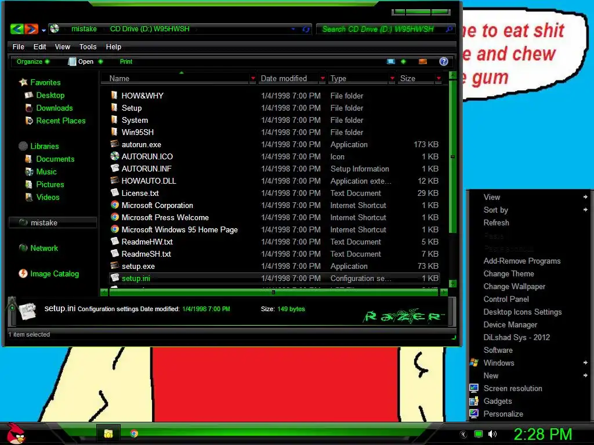Open Device Manager from the context menu

coord(510,324)
